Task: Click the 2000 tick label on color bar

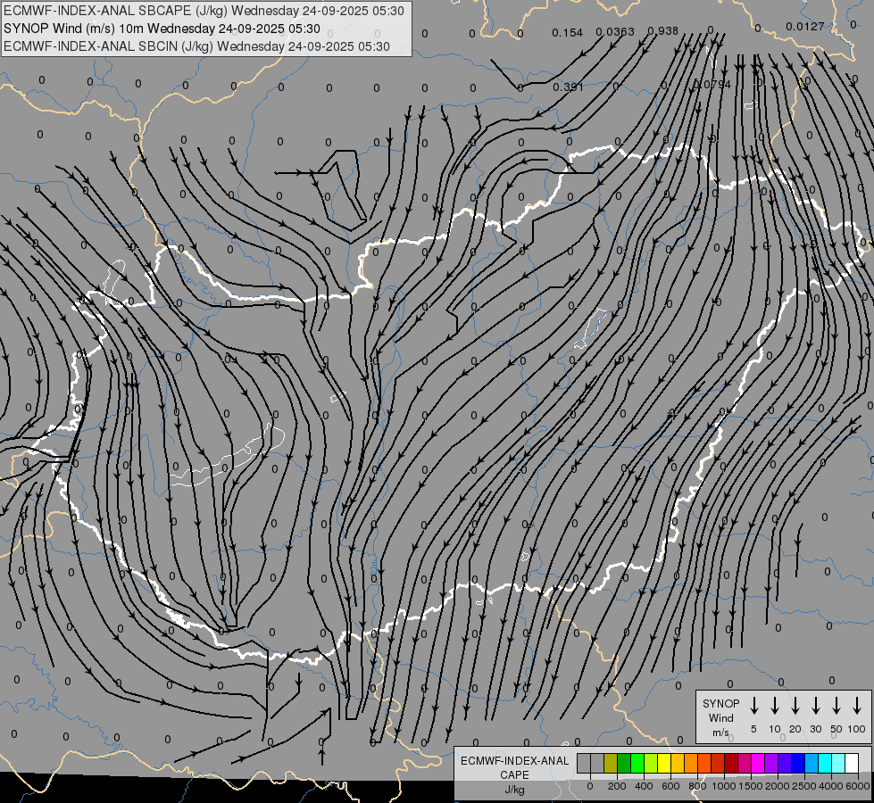Action: click(778, 786)
